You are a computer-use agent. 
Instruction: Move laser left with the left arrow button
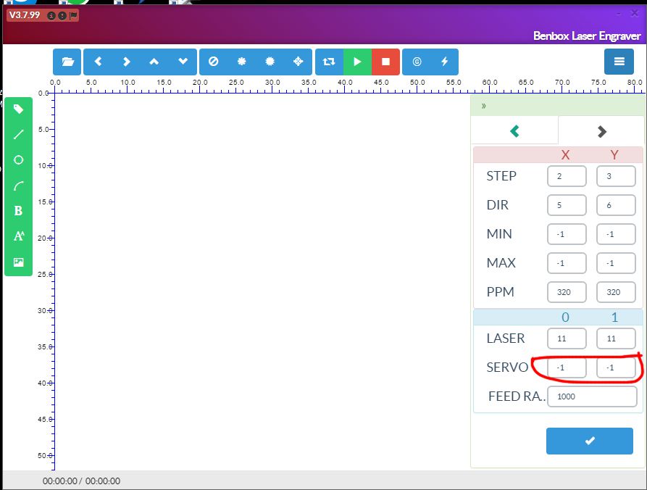pos(98,62)
